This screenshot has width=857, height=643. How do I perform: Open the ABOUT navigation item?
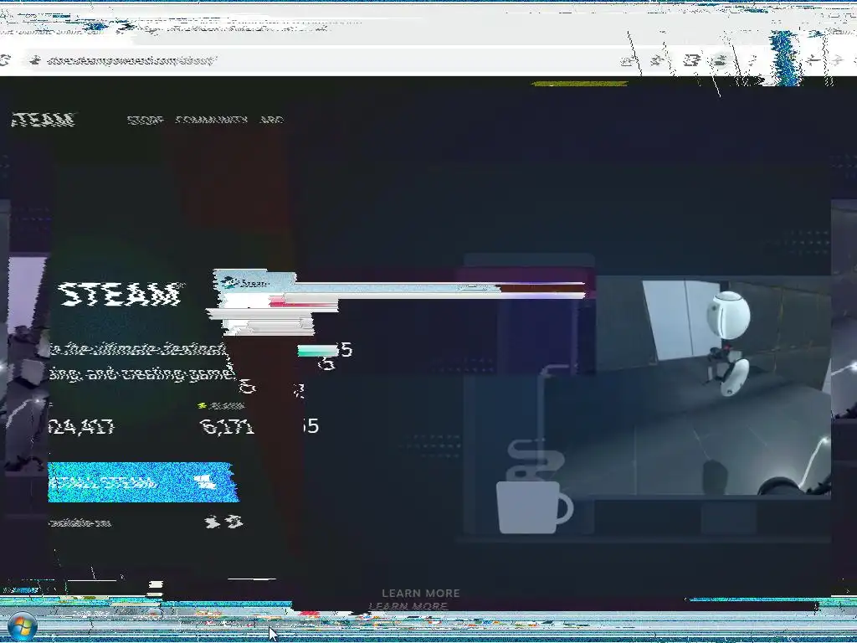[272, 120]
